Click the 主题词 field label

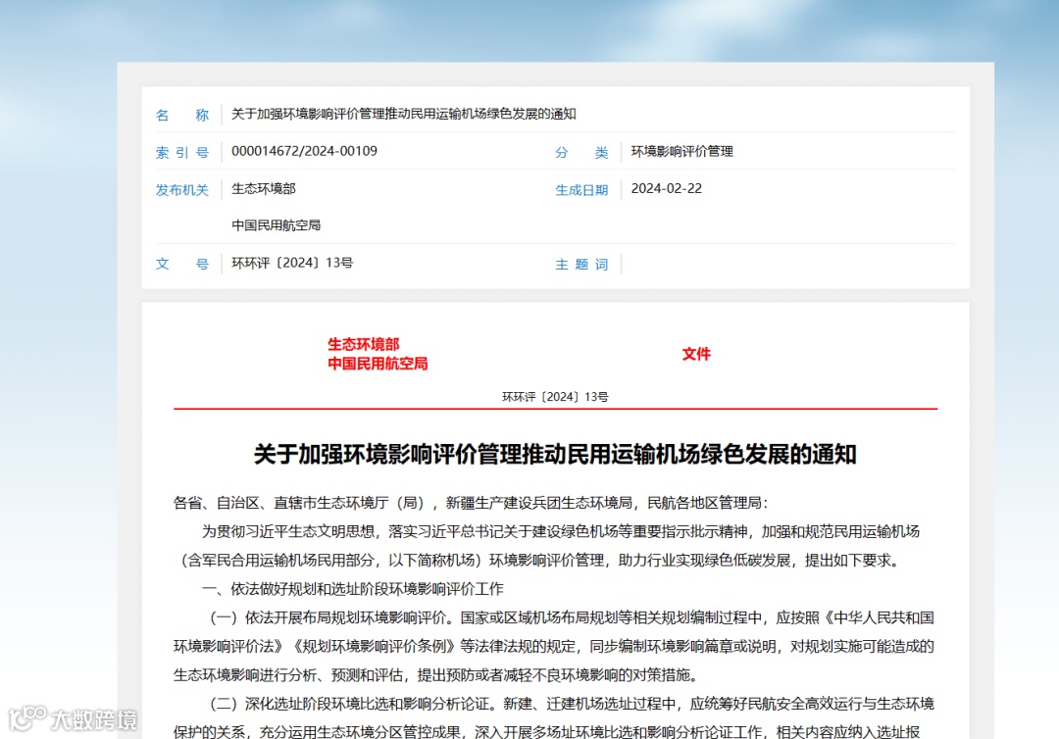581,265
